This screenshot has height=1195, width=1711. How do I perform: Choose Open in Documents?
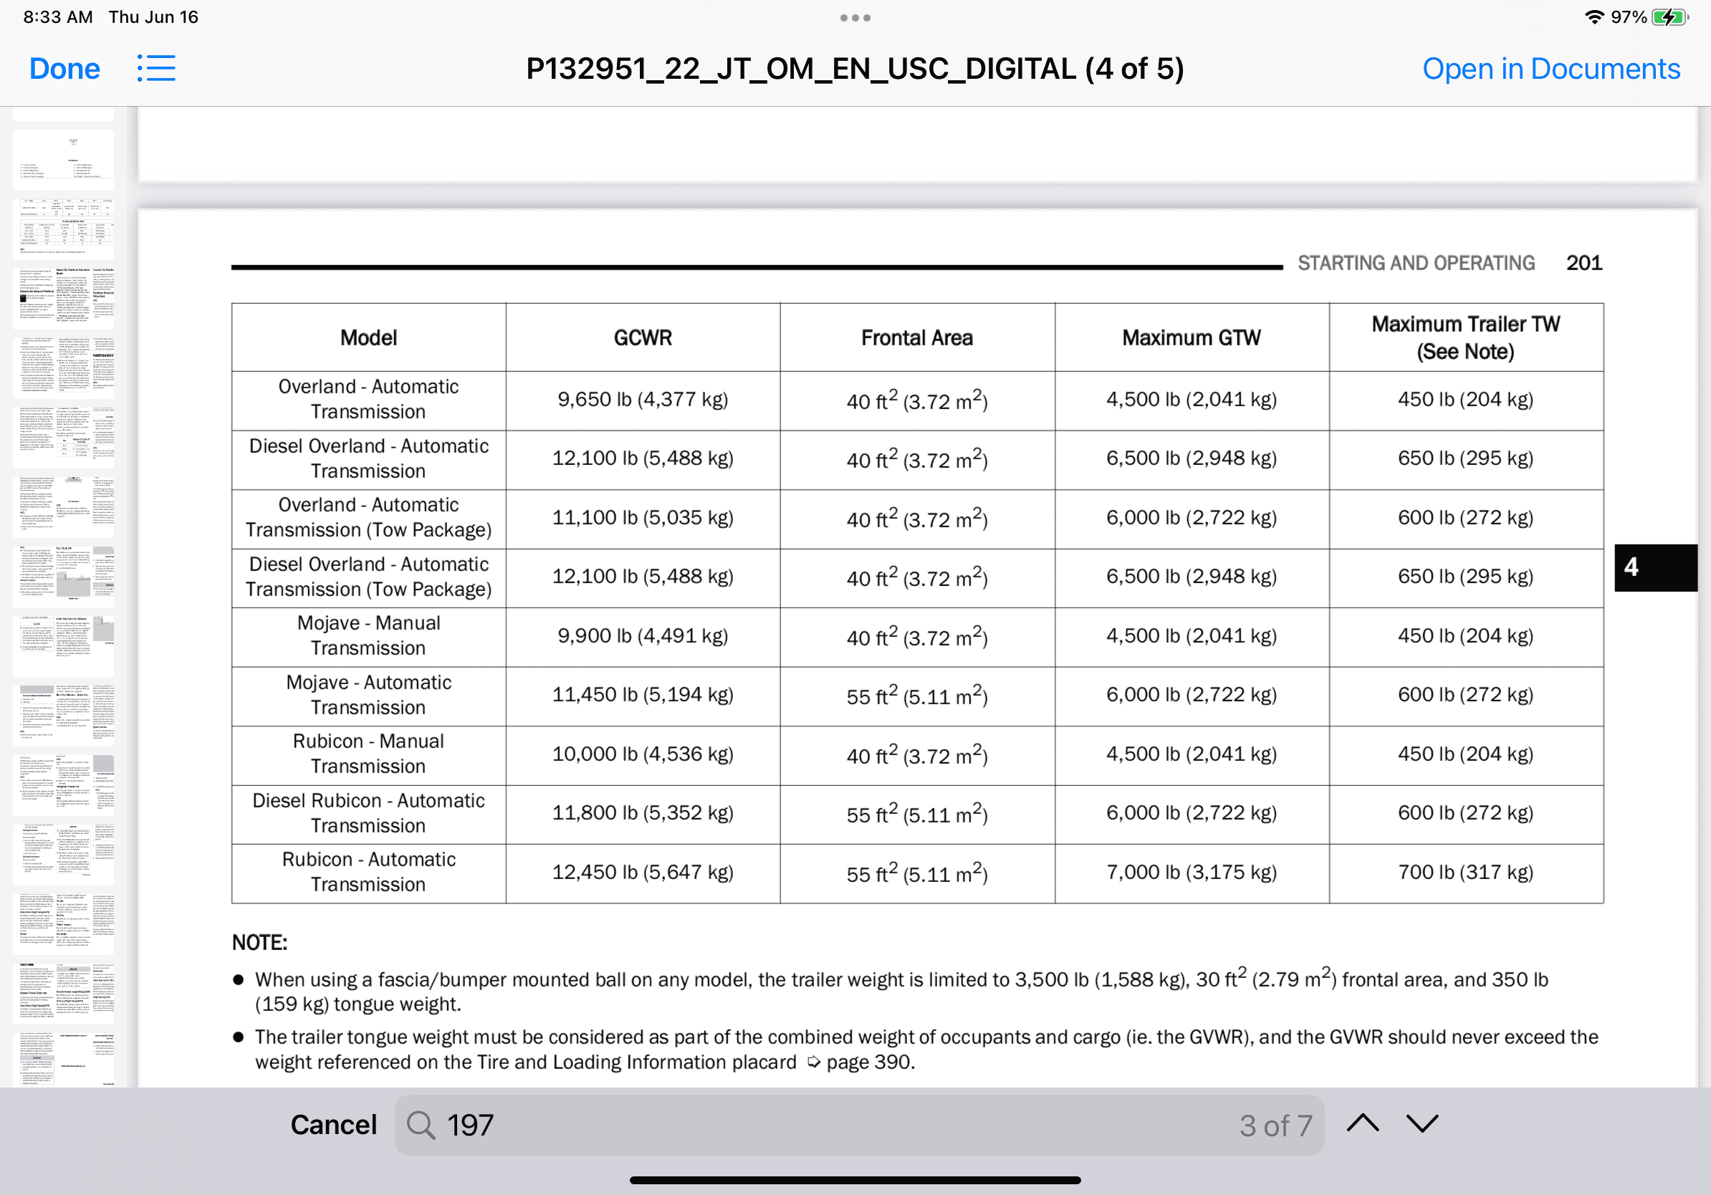1551,69
